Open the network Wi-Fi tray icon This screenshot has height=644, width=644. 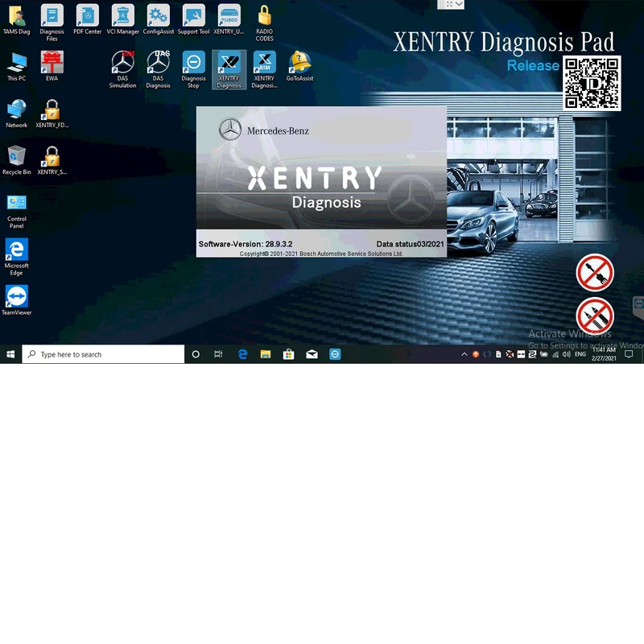tap(555, 354)
